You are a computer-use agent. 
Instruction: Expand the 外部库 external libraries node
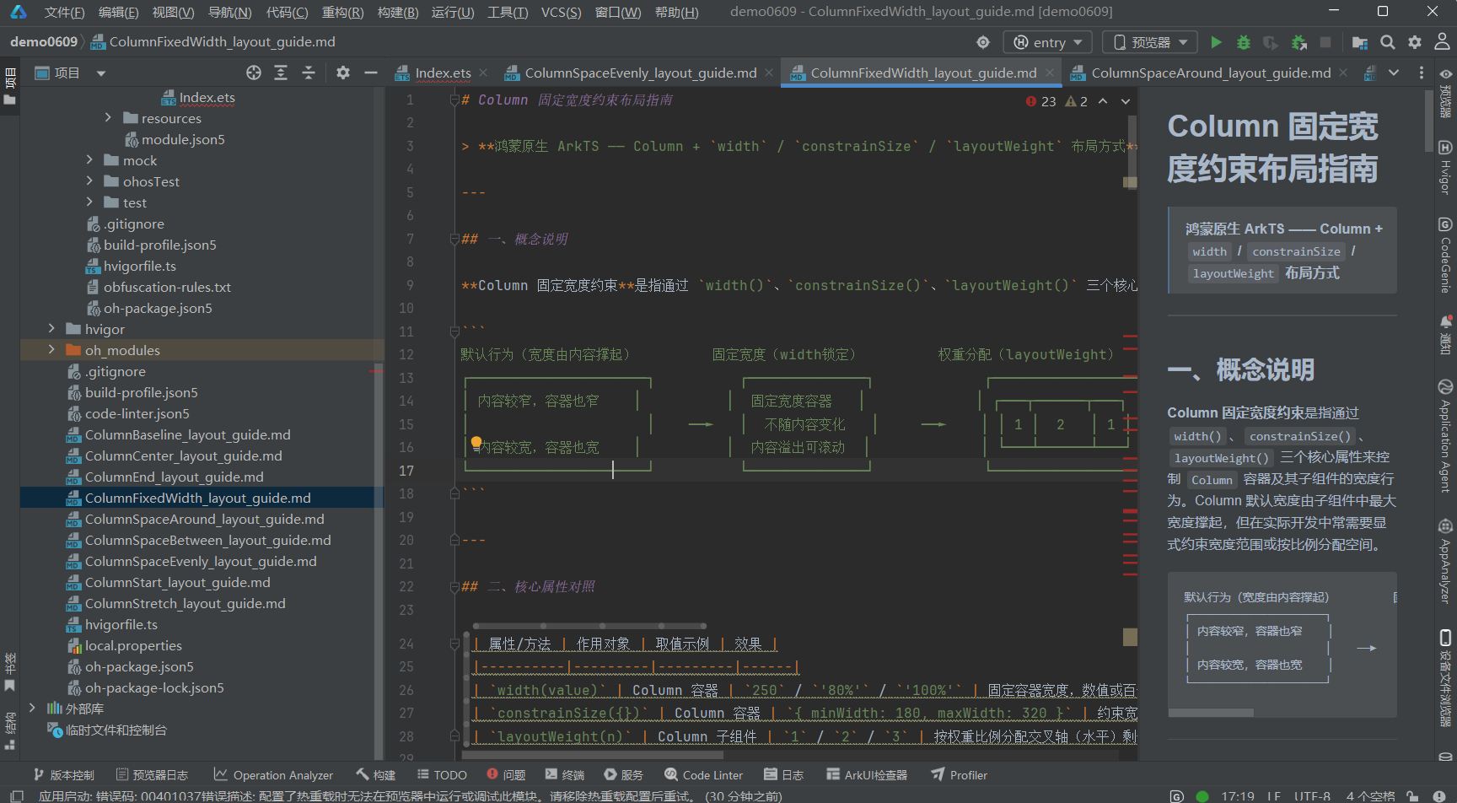pos(32,709)
